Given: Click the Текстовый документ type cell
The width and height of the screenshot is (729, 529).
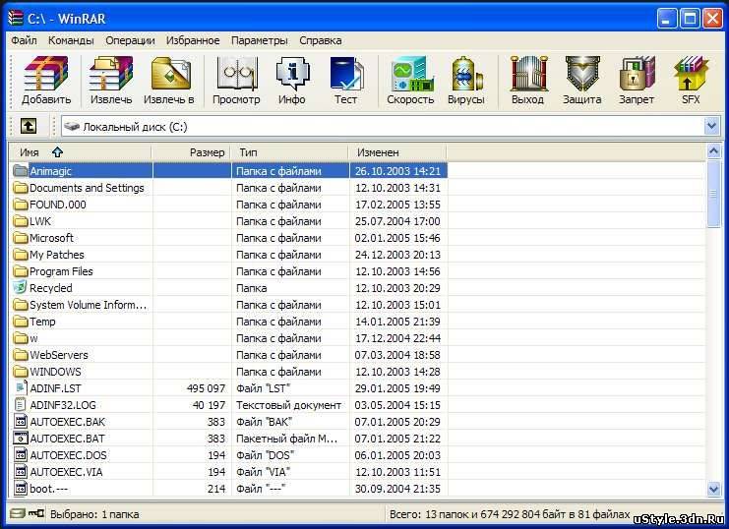Looking at the screenshot, I should click(288, 405).
